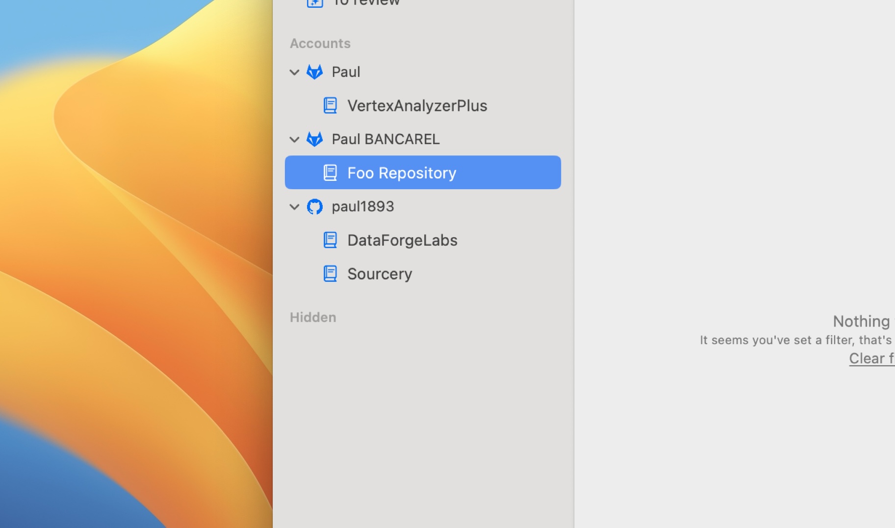895x528 pixels.
Task: Click the Clear filter link
Action: tap(871, 358)
